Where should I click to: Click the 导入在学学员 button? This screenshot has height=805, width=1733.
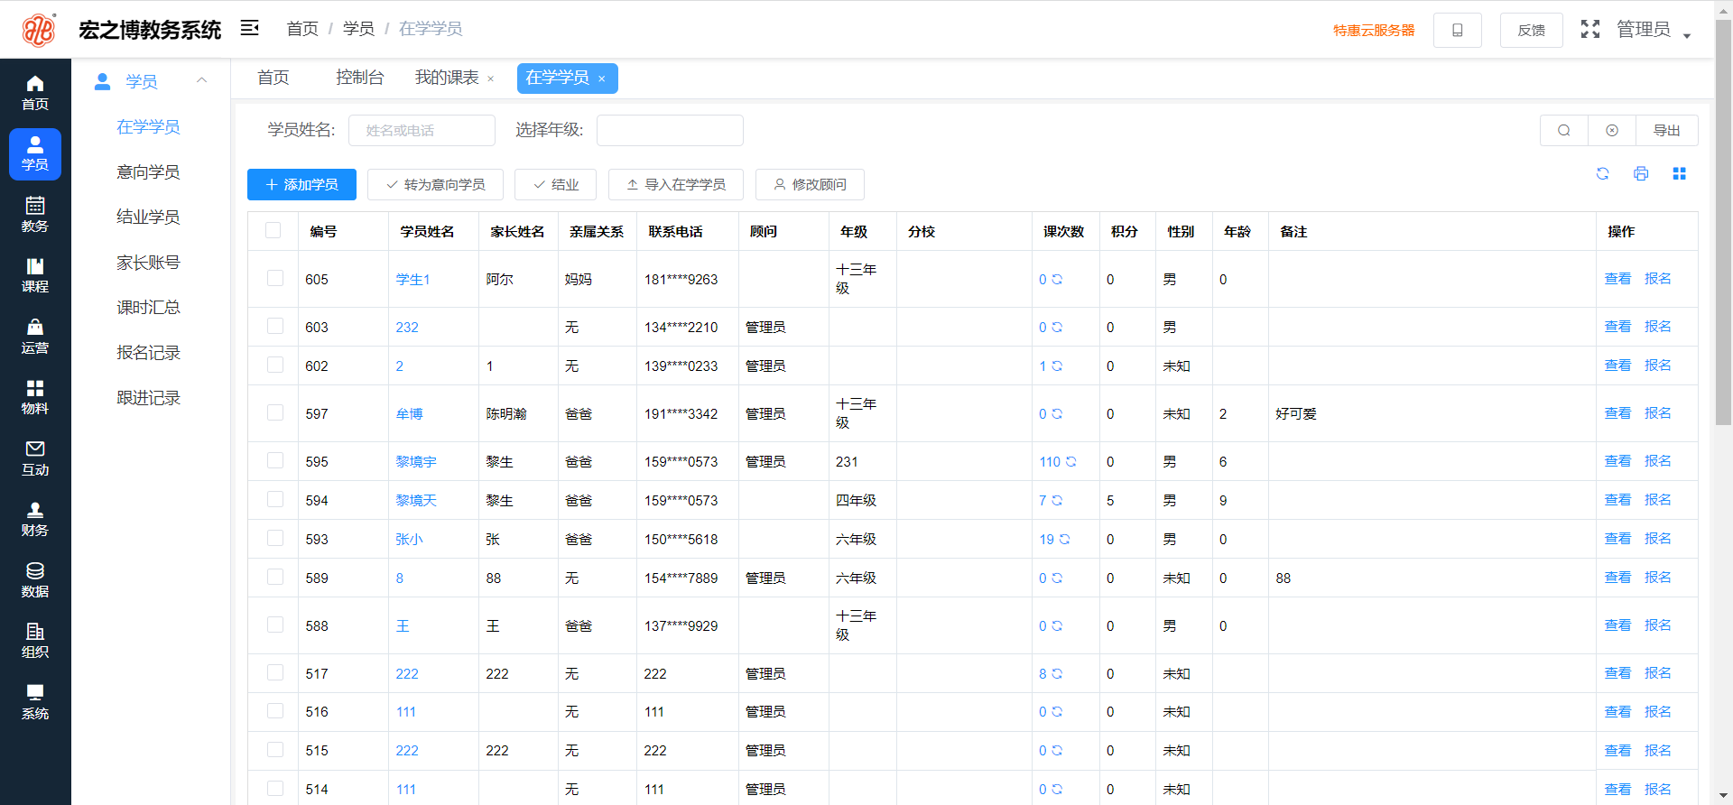676,184
